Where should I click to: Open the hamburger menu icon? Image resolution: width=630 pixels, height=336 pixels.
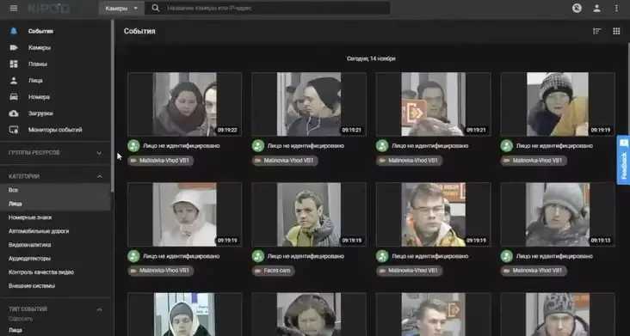pos(14,8)
